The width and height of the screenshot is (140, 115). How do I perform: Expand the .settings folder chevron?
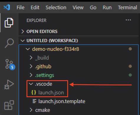(31, 75)
